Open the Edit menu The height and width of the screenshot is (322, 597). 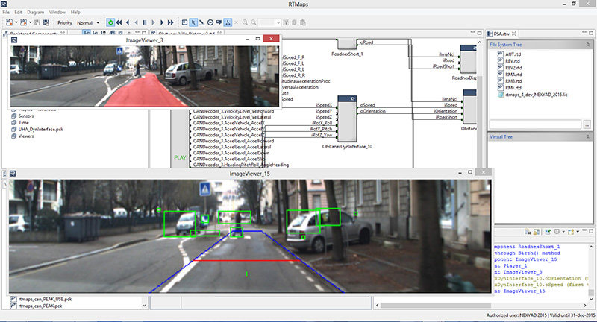point(18,12)
